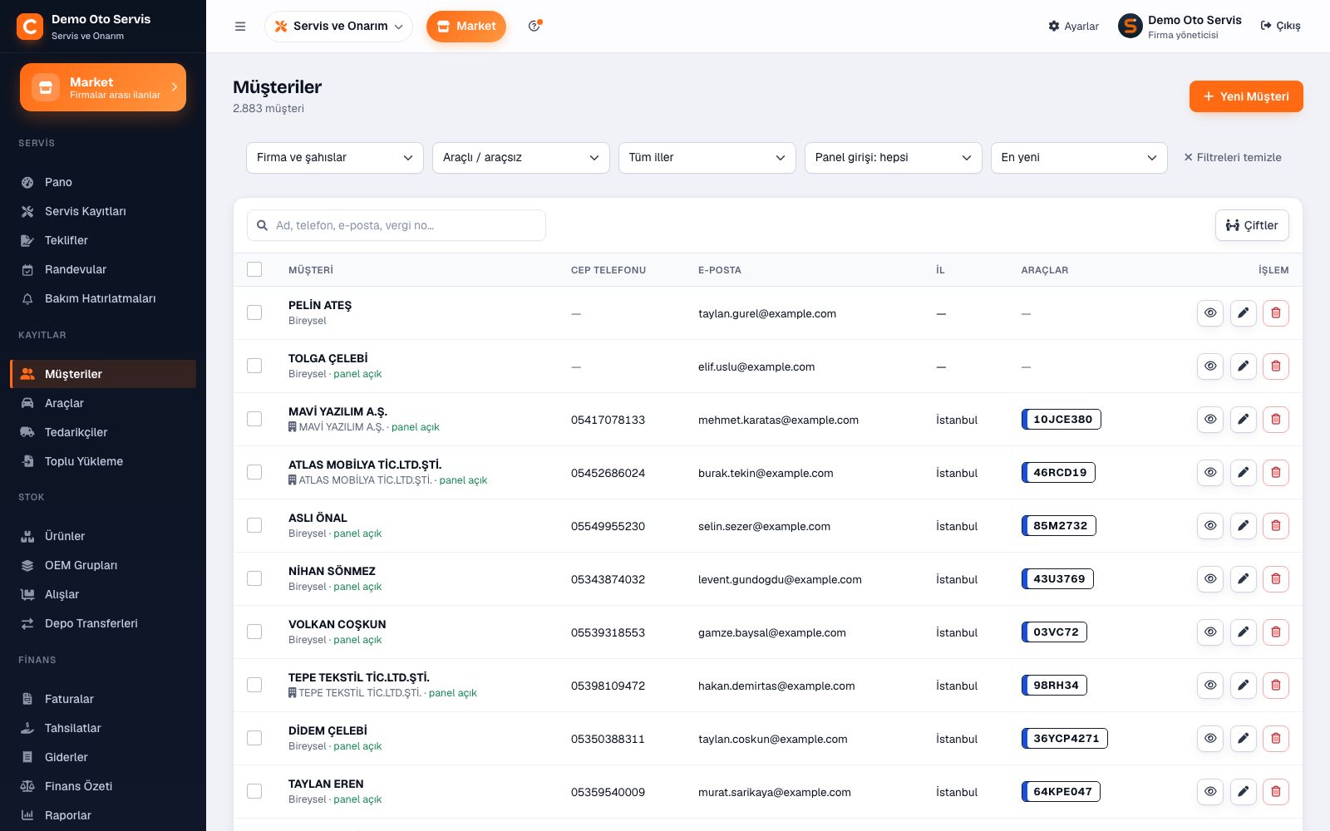Open the Firma ve şahıslar filter dropdown
This screenshot has width=1330, height=831.
[x=335, y=158]
